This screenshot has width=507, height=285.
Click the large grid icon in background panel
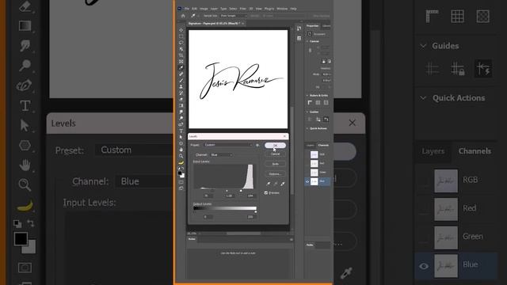click(x=457, y=16)
